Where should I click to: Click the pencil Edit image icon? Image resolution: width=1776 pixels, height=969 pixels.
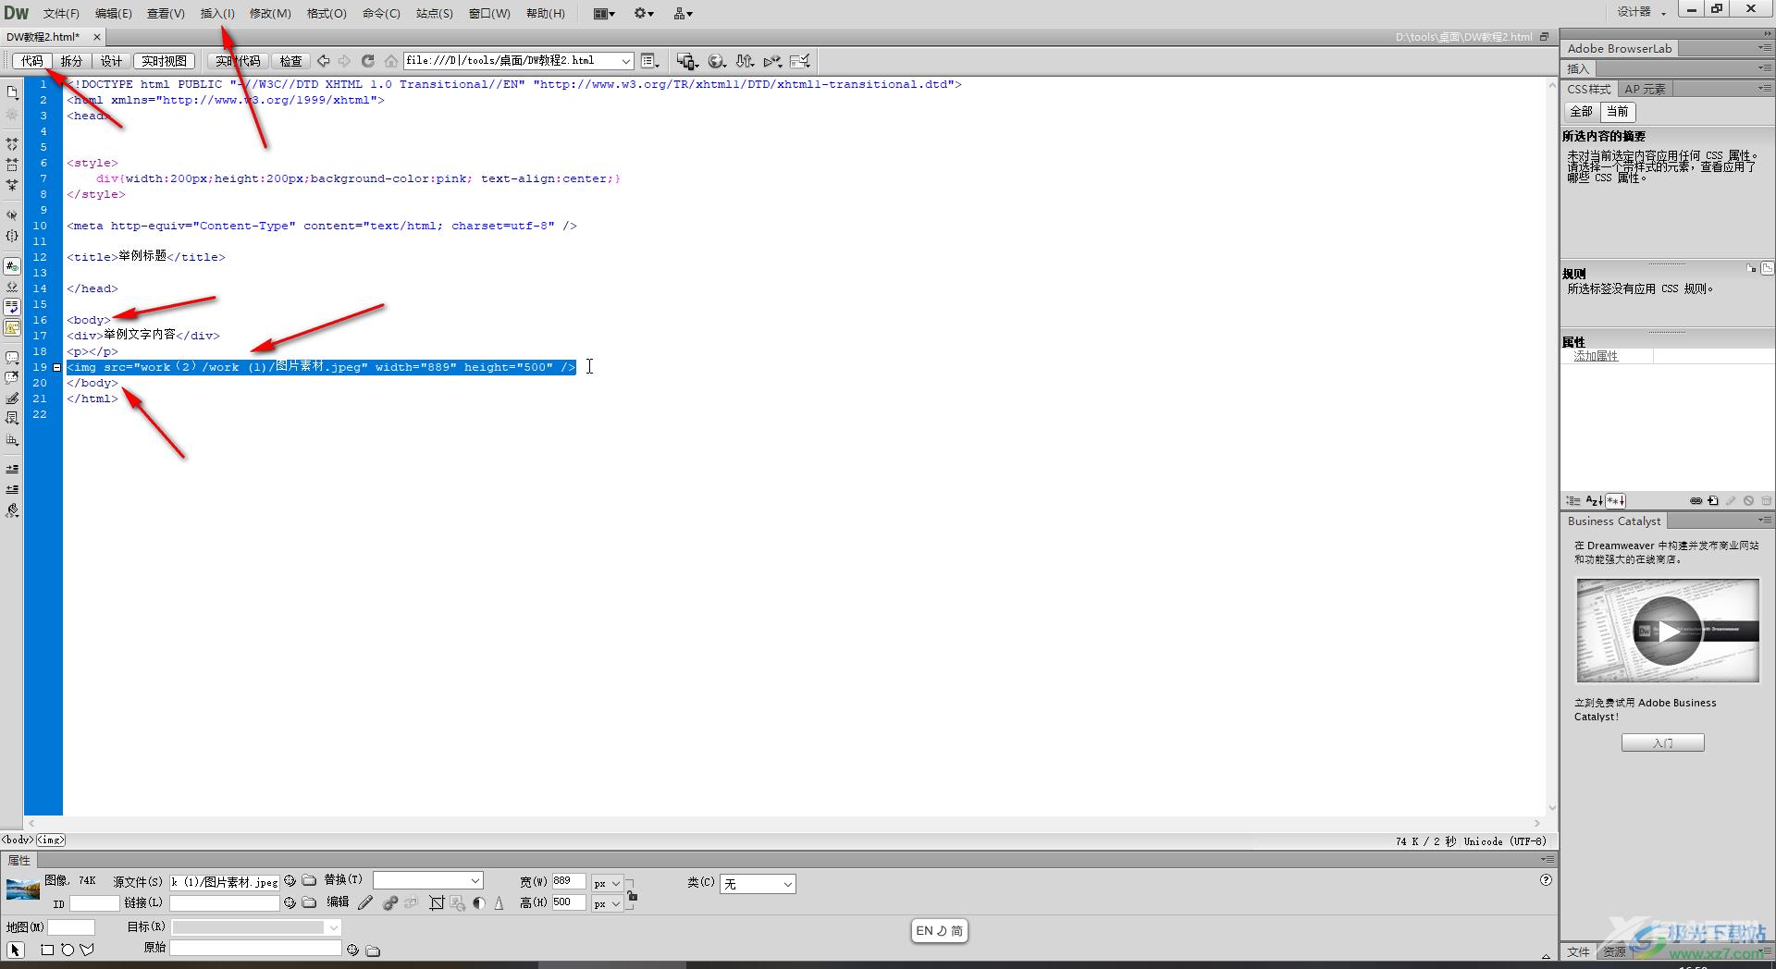(x=365, y=902)
